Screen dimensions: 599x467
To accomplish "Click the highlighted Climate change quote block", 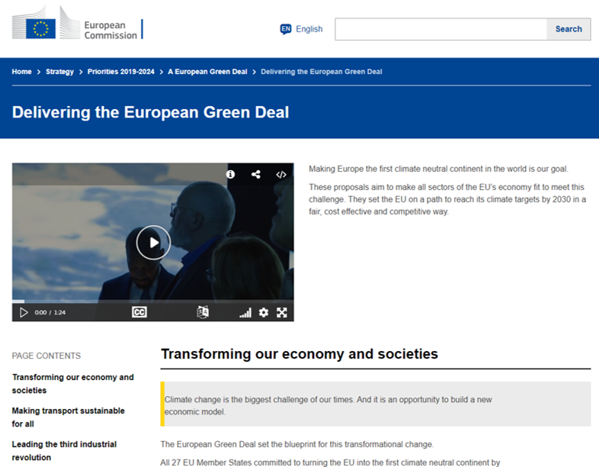I will (x=376, y=404).
